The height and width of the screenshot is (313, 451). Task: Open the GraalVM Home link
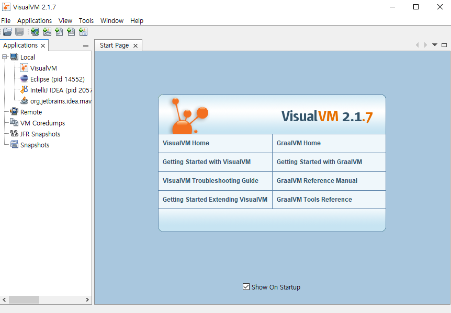click(299, 143)
